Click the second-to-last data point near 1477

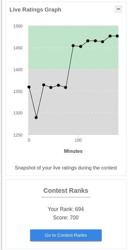(110, 36)
